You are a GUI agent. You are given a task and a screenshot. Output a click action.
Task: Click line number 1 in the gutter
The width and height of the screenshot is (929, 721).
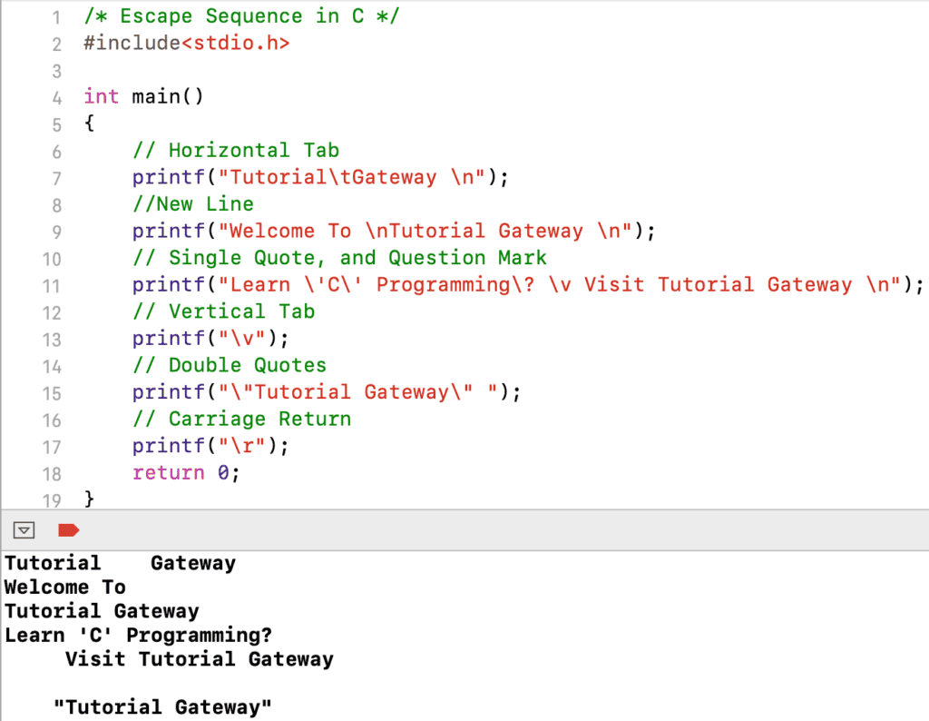click(x=55, y=15)
